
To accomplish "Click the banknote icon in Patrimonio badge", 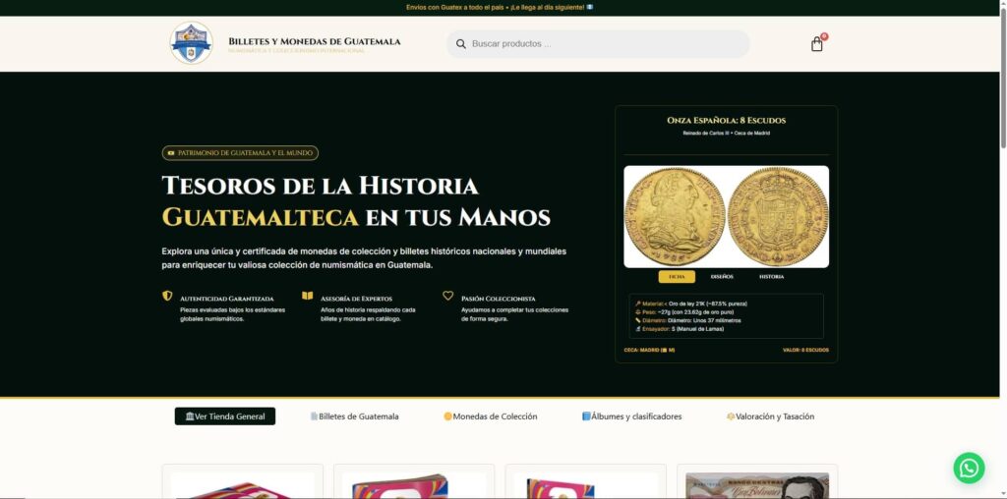I will click(x=171, y=153).
